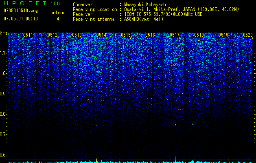Click the 0513 time marker

coord(77,35)
